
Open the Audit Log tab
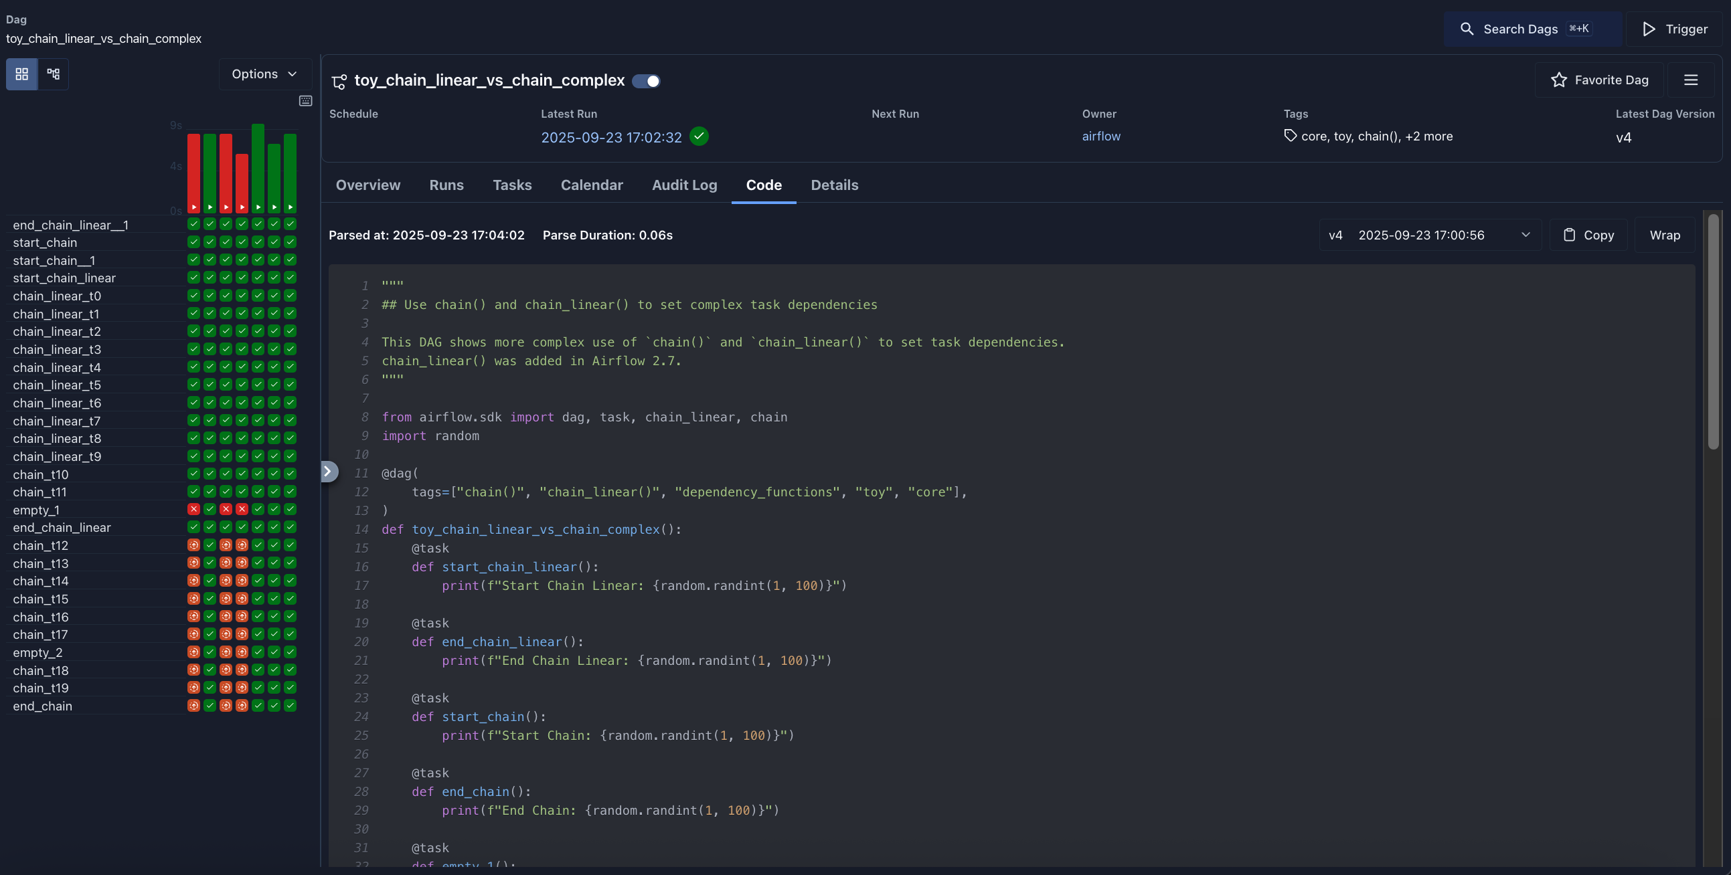(684, 185)
